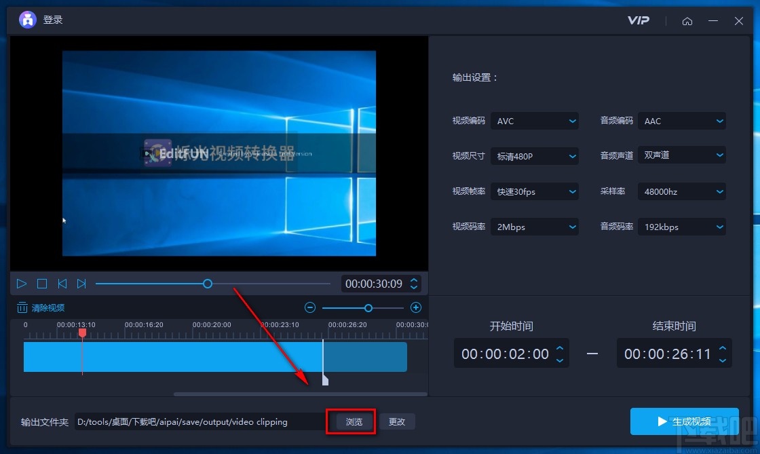Click the timeline horizontal scrollbar
The height and width of the screenshot is (454, 760).
point(300,394)
